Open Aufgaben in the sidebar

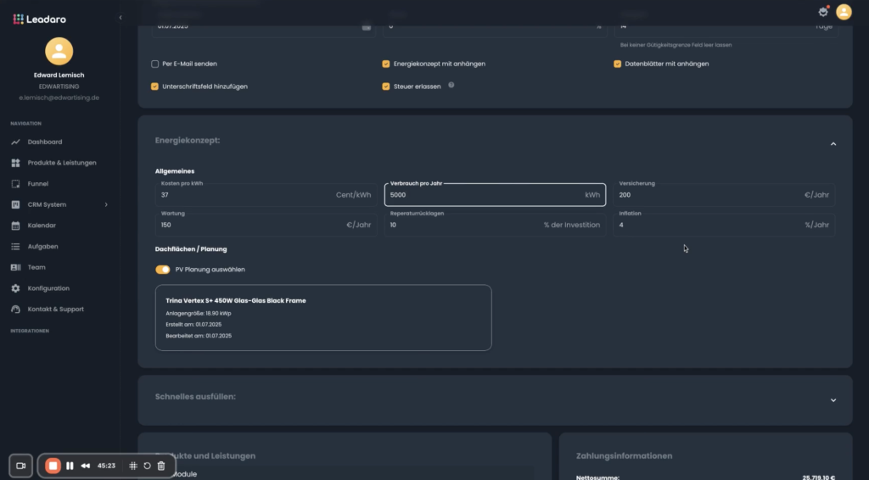pyautogui.click(x=42, y=247)
